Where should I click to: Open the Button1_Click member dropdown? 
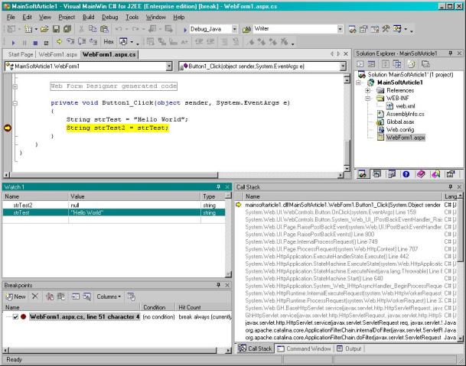(343, 66)
